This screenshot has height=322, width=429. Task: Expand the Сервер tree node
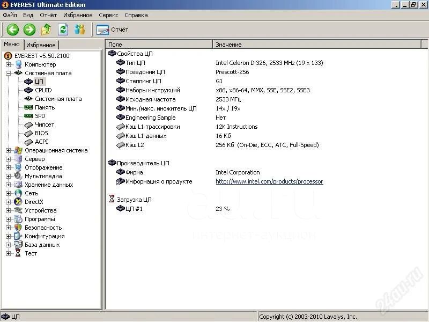[8, 159]
